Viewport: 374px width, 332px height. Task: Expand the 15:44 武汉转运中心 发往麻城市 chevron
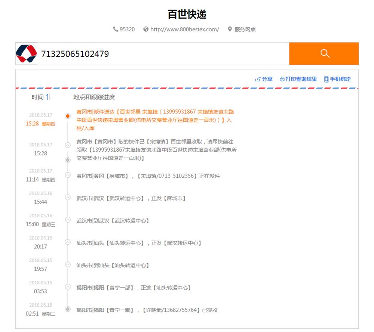tap(68, 197)
